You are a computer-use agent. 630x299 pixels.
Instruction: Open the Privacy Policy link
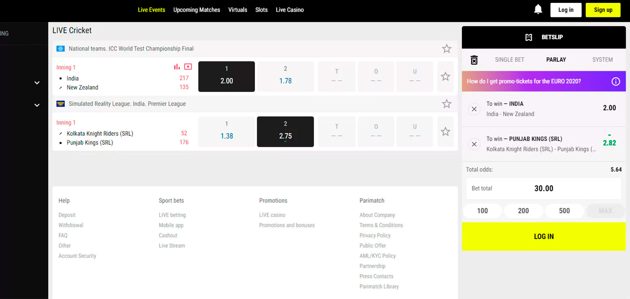(375, 235)
